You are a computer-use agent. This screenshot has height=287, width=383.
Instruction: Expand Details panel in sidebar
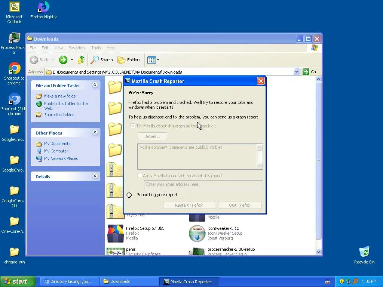pyautogui.click(x=95, y=176)
